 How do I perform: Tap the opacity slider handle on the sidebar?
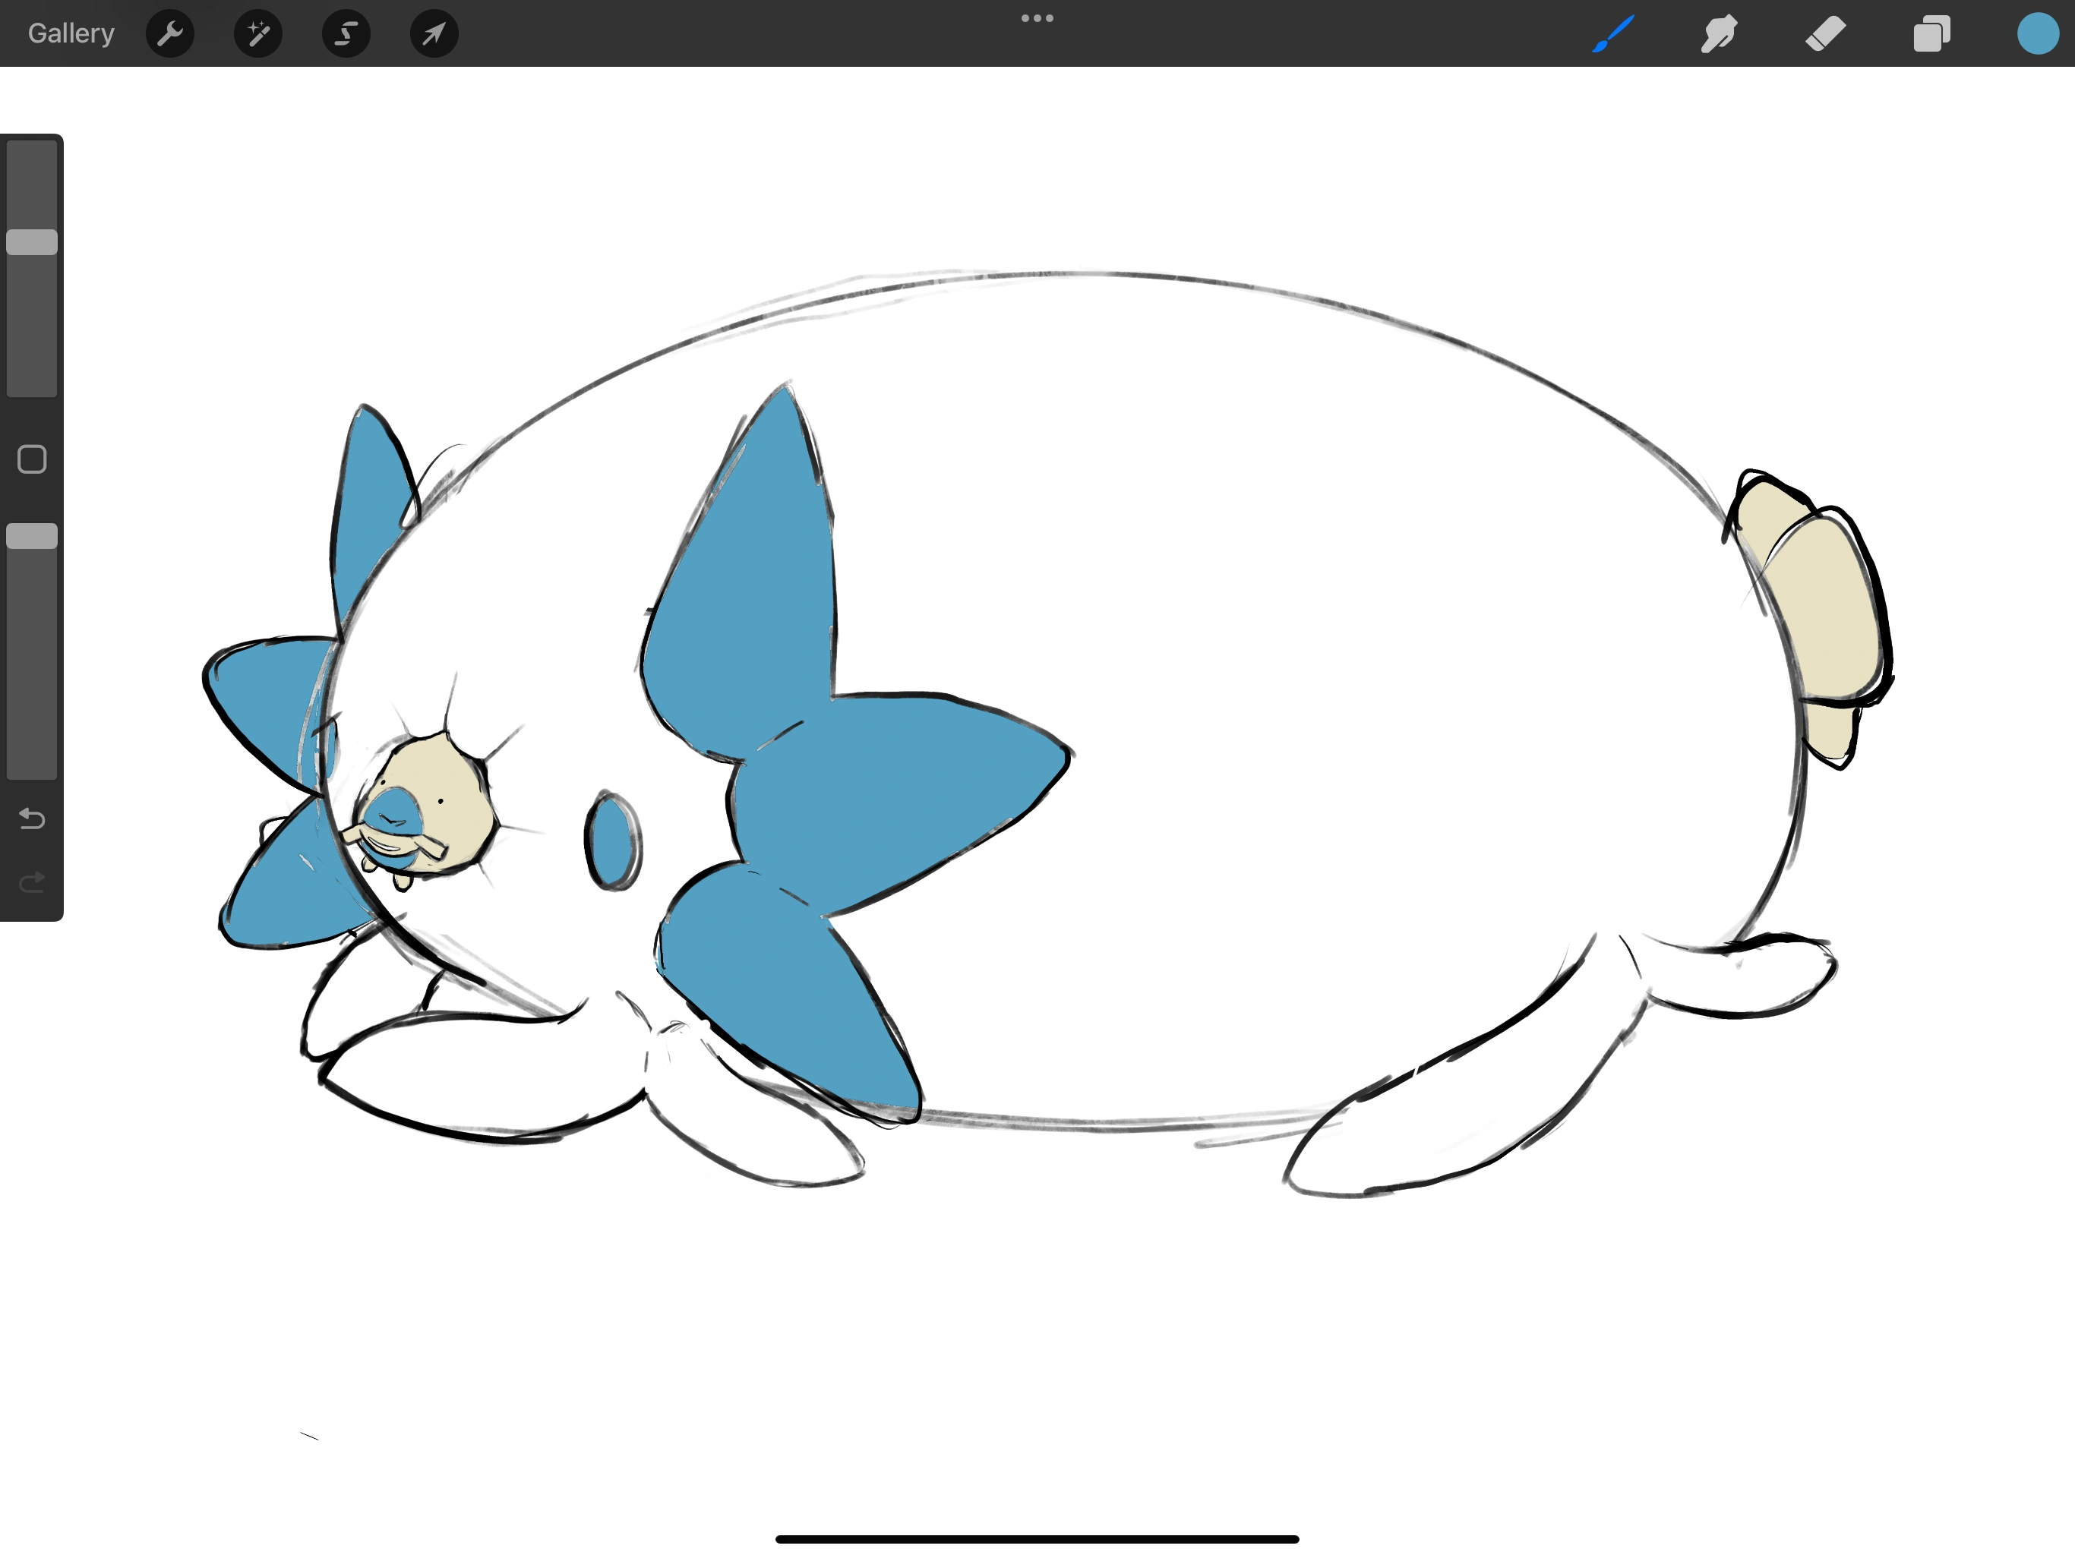pyautogui.click(x=33, y=535)
